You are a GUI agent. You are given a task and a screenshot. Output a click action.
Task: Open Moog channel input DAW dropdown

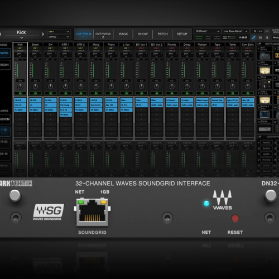click(x=96, y=55)
